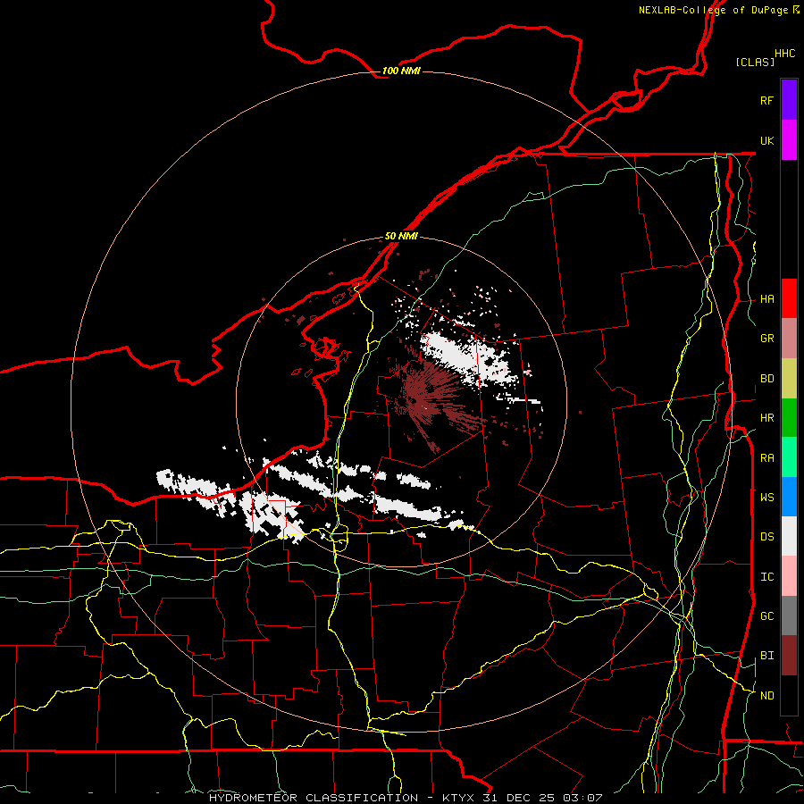Click the 'UK' legend label
804x804 pixels.
(766, 140)
